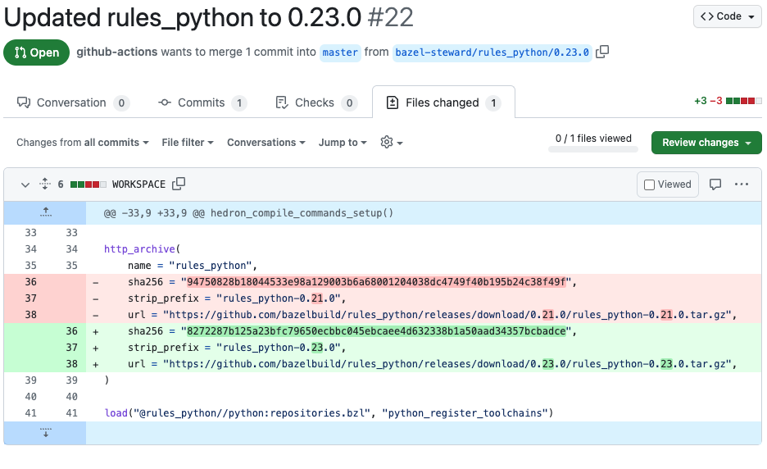Click the green Open status badge
This screenshot has height=469, width=767.
point(37,52)
